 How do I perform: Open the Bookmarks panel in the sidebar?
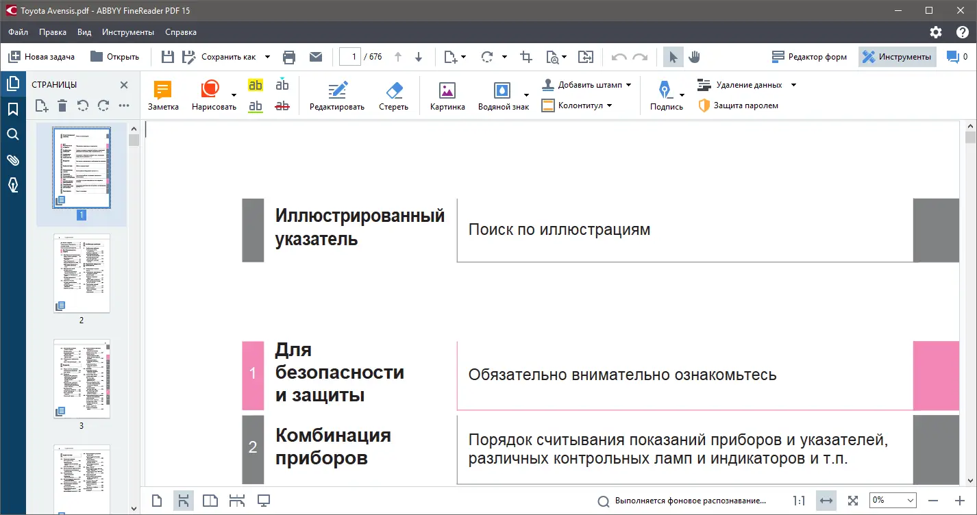[x=13, y=109]
